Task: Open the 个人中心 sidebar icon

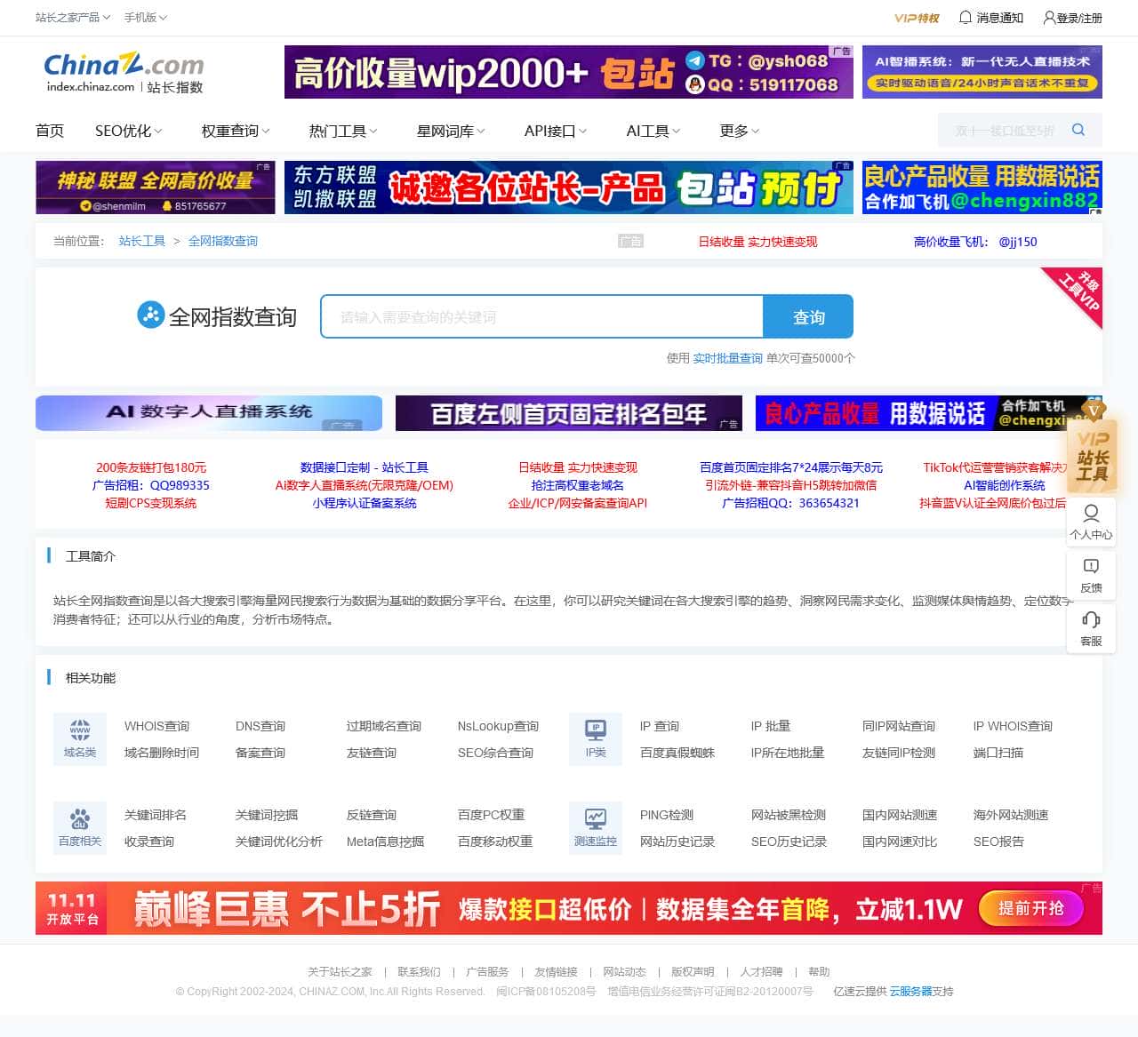Action: pos(1091,521)
